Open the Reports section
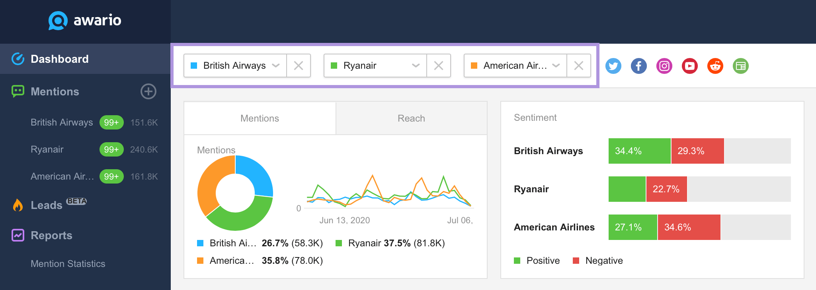 (51, 235)
